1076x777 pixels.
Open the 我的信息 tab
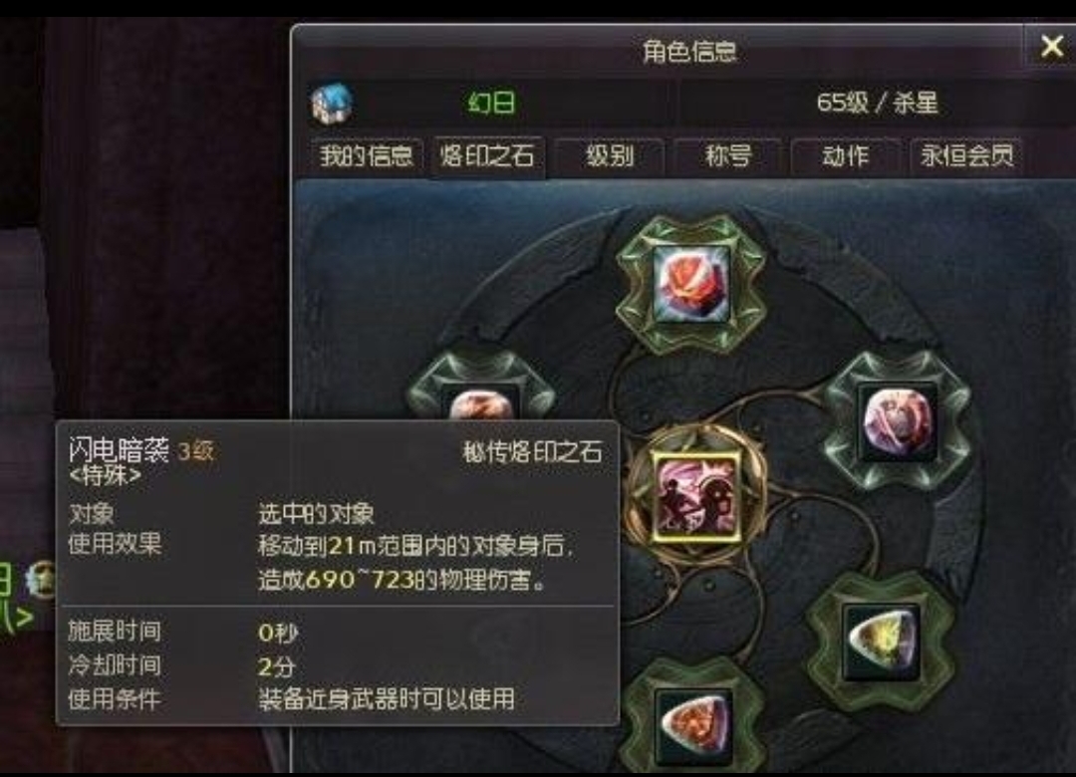[x=366, y=156]
